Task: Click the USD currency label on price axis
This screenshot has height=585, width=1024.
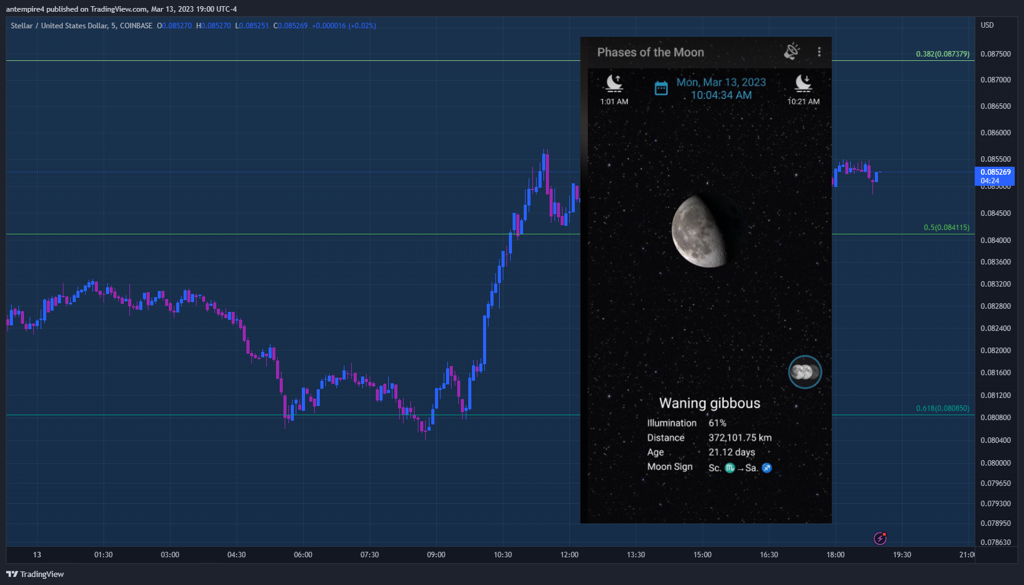Action: 987,25
